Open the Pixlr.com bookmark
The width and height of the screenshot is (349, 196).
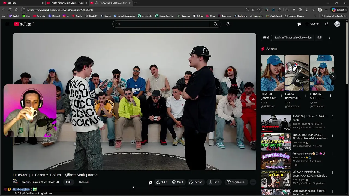[240, 16]
